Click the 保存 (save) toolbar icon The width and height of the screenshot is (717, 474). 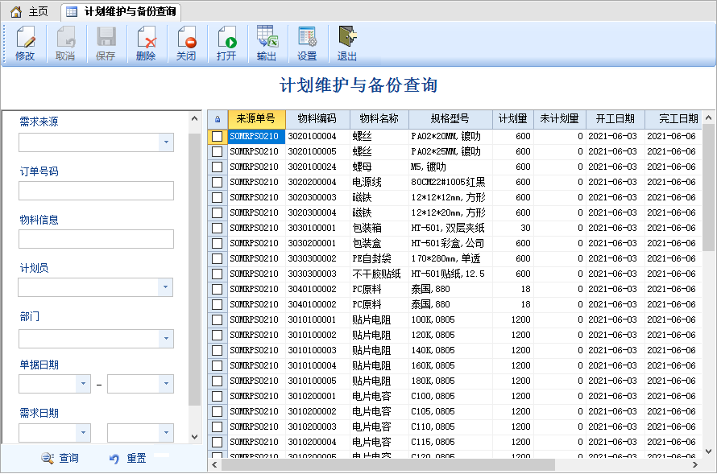click(x=106, y=43)
